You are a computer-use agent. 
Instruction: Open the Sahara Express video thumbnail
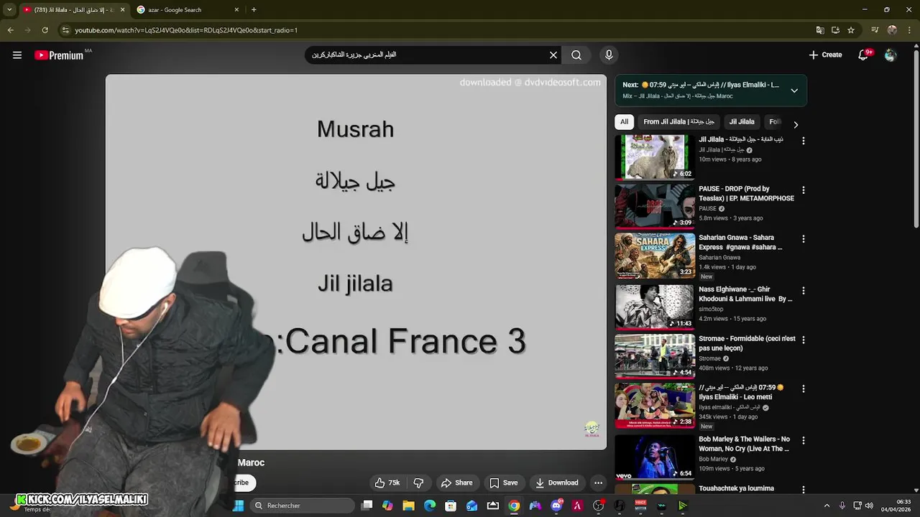[x=655, y=255]
